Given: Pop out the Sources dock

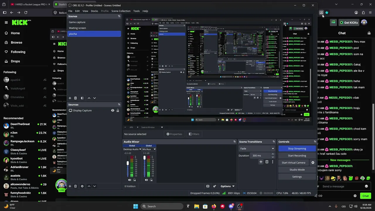Looking at the screenshot, I should tap(119, 104).
